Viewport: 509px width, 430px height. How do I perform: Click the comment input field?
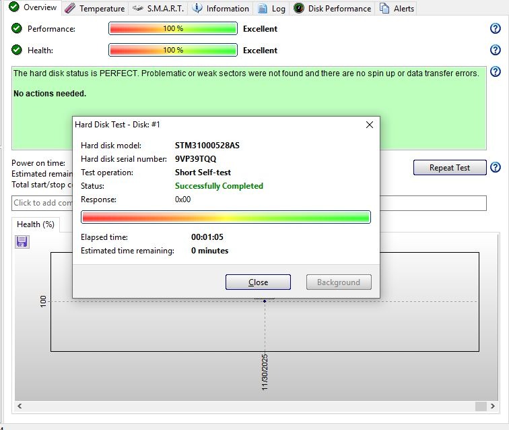(x=42, y=203)
